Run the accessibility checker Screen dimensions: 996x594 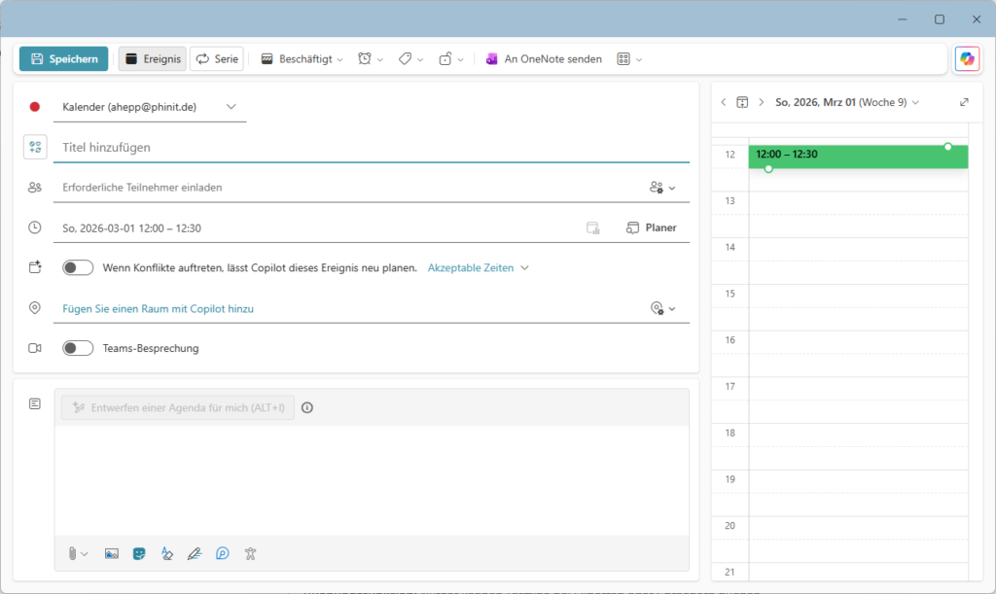coord(250,552)
